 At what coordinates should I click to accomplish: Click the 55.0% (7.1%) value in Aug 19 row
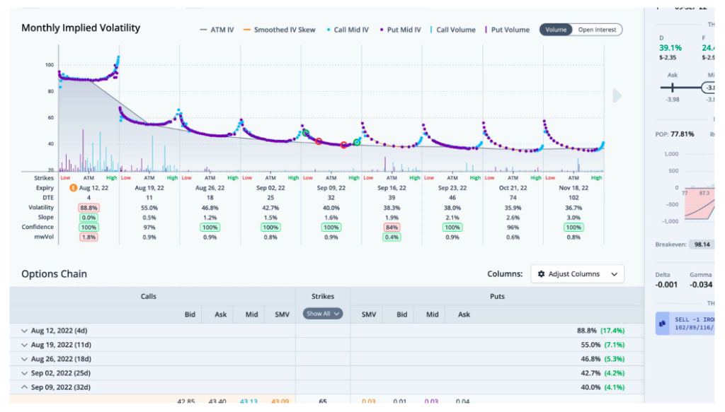click(603, 345)
